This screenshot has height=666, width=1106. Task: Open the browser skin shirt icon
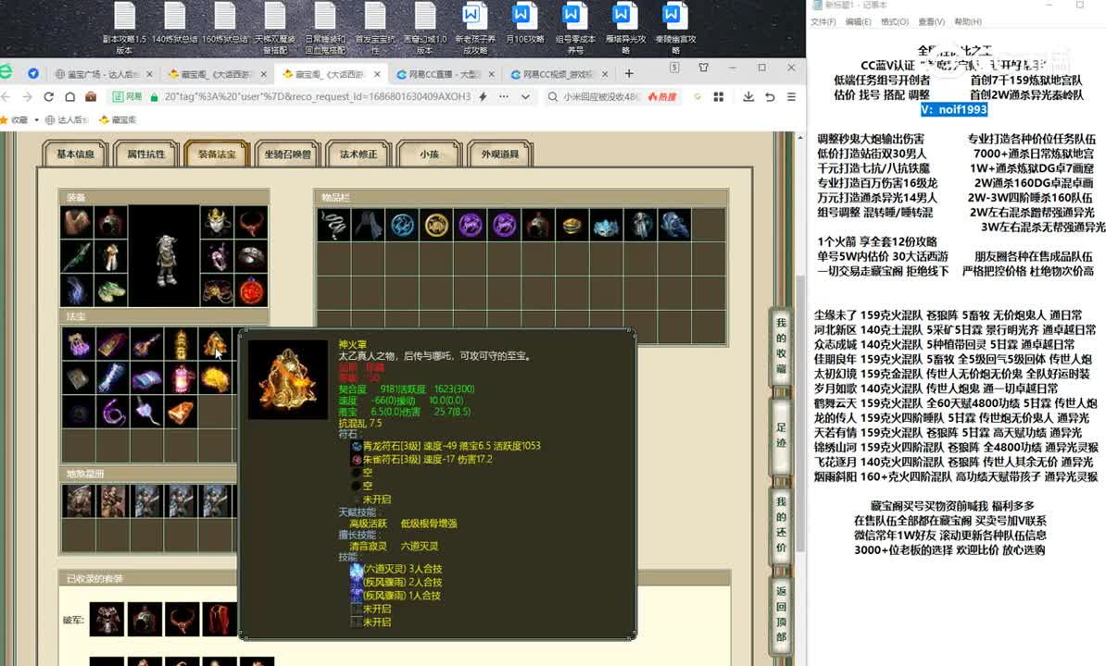pyautogui.click(x=703, y=68)
